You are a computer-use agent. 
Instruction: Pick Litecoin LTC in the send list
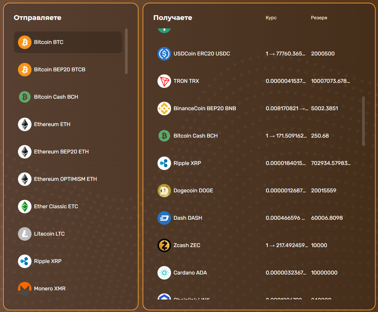(68, 234)
